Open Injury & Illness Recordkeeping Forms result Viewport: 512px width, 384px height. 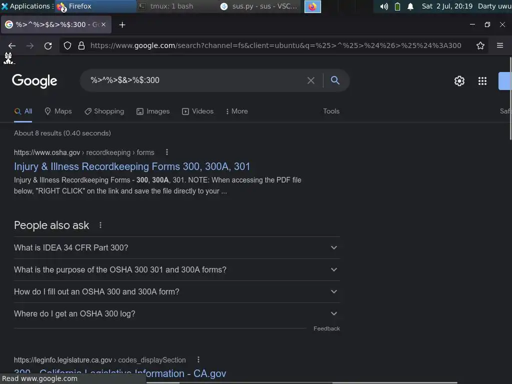(x=132, y=166)
